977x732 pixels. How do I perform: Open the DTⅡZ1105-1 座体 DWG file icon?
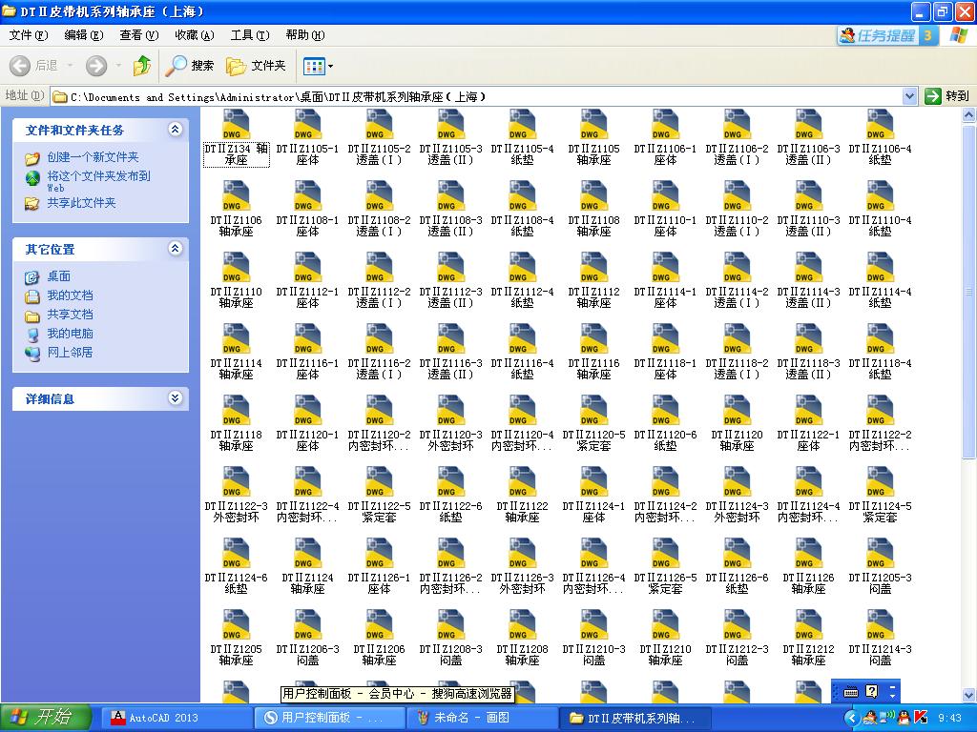(307, 126)
